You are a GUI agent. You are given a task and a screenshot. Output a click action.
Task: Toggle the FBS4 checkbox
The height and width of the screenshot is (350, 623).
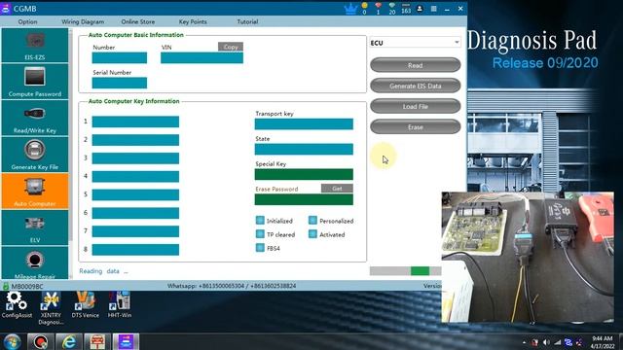coord(260,248)
